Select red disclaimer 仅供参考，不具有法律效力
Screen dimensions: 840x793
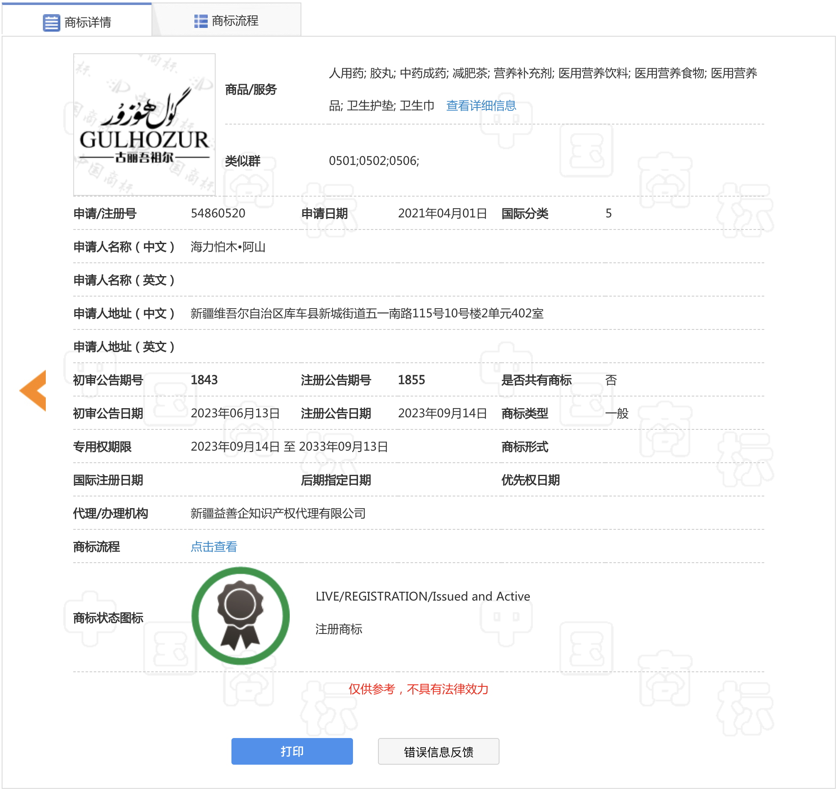[419, 689]
